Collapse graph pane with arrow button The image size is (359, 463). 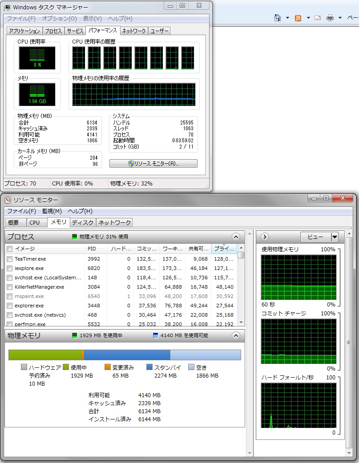[265, 237]
